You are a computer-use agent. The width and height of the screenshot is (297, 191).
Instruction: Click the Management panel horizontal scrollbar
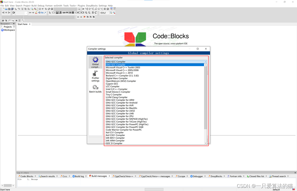tap(8, 185)
